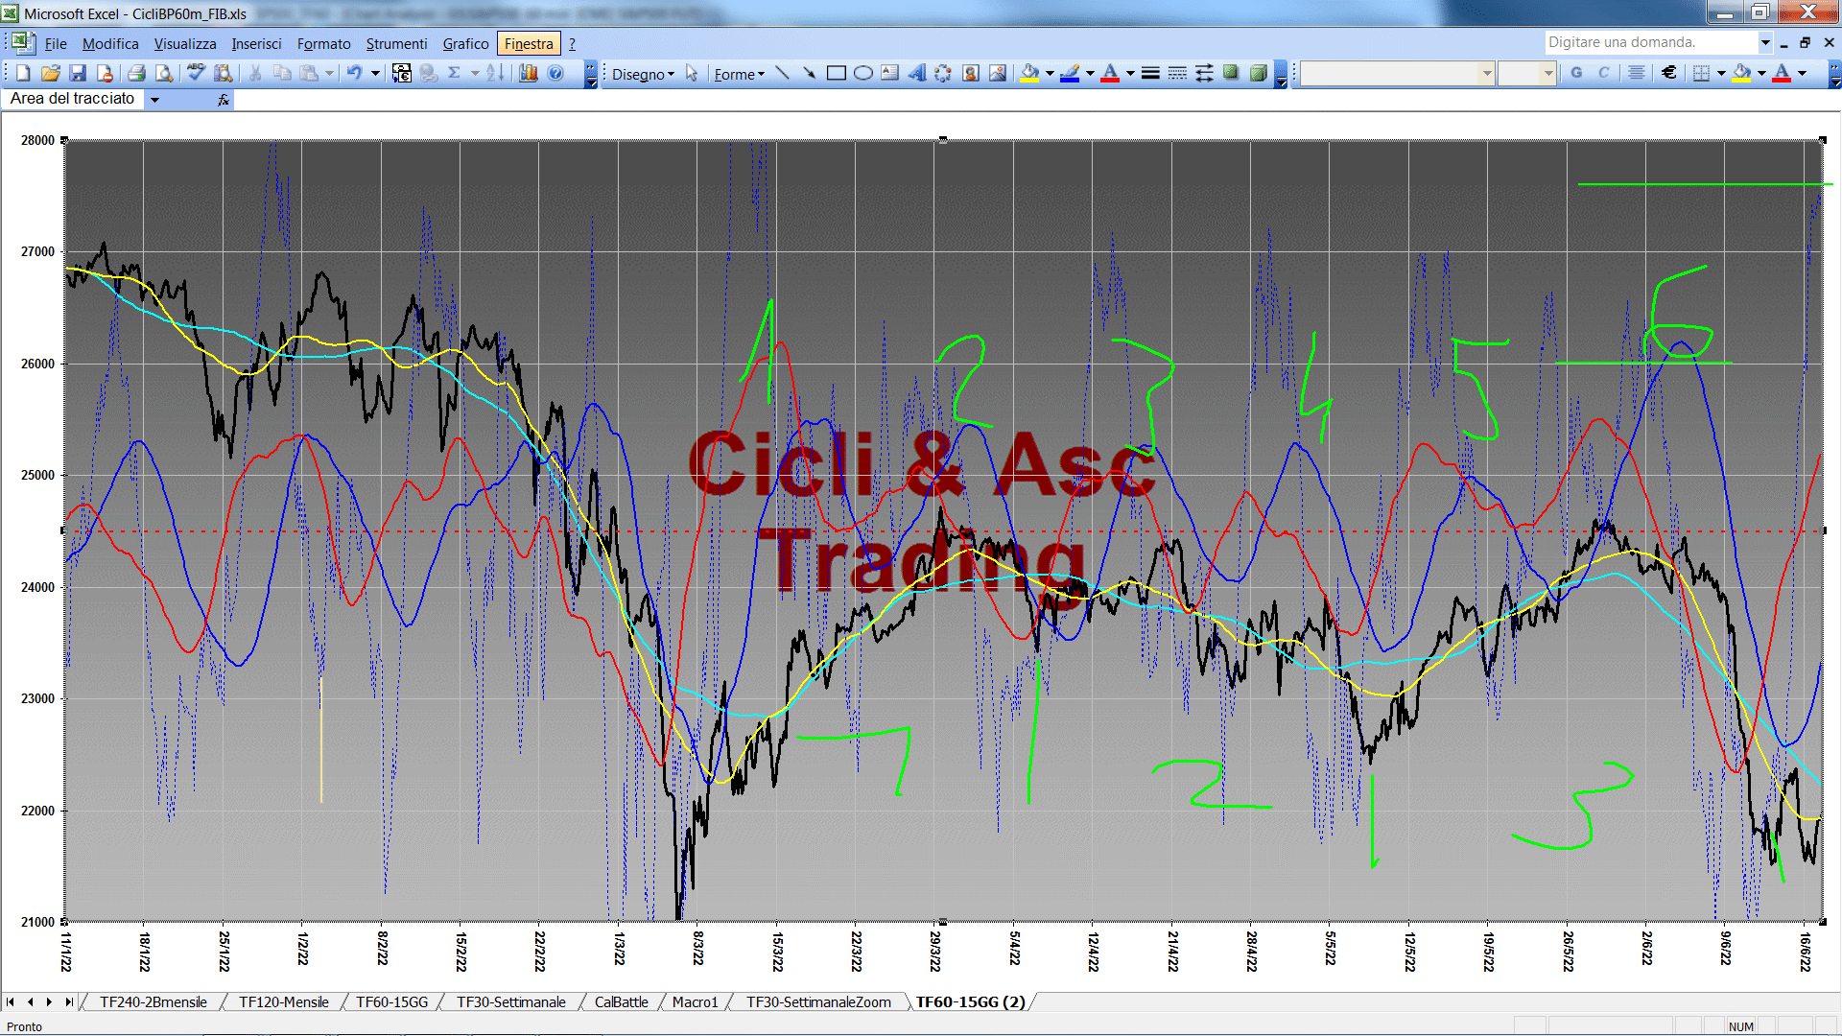Expand the Forme shapes menu
The width and height of the screenshot is (1842, 1036).
pyautogui.click(x=739, y=74)
